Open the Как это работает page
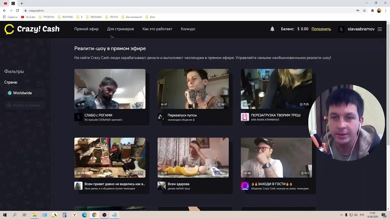This screenshot has height=219, width=390. (157, 29)
